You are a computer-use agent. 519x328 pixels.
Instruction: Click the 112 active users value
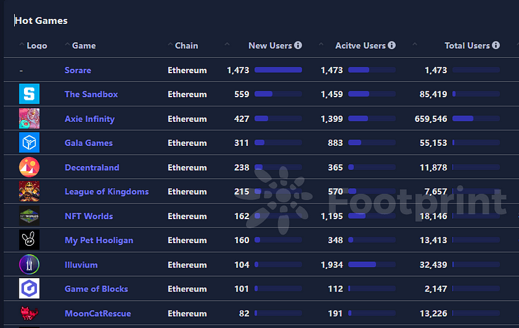tap(335, 288)
